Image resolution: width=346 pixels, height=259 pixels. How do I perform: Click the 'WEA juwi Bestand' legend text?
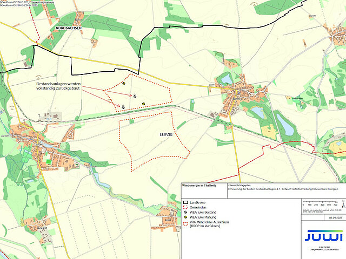tap(203, 212)
